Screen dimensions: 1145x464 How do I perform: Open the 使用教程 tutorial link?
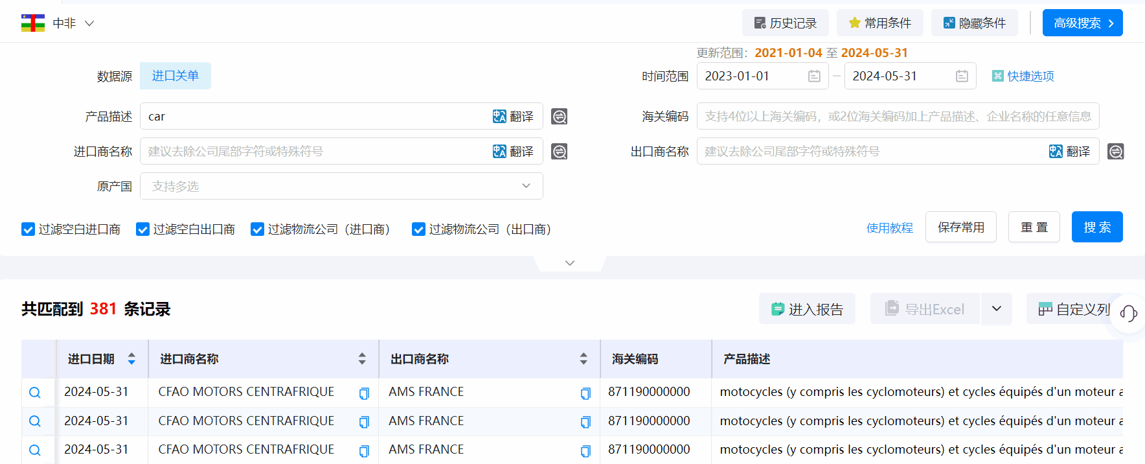pyautogui.click(x=889, y=228)
